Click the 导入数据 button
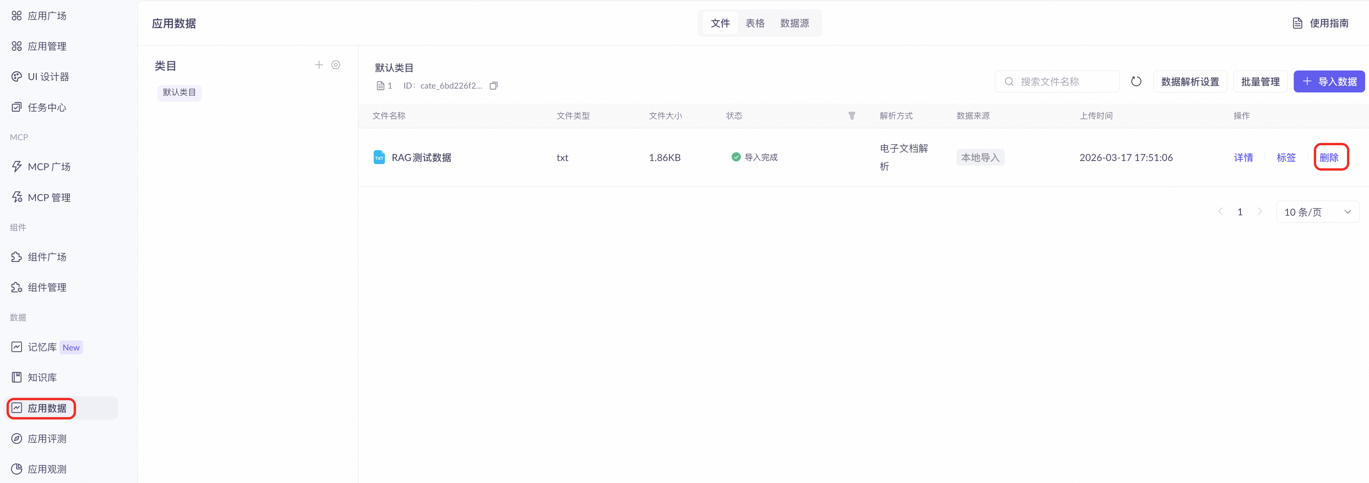Image resolution: width=1369 pixels, height=483 pixels. (x=1328, y=81)
